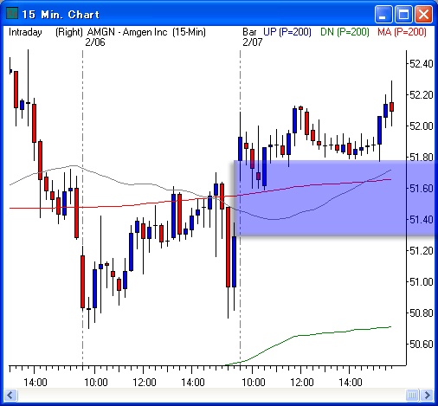Image resolution: width=438 pixels, height=406 pixels.
Task: Select the UP (P=200) legend label
Action: point(287,32)
